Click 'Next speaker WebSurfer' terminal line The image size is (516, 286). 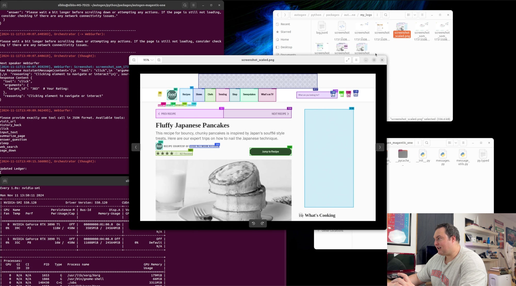click(x=20, y=63)
